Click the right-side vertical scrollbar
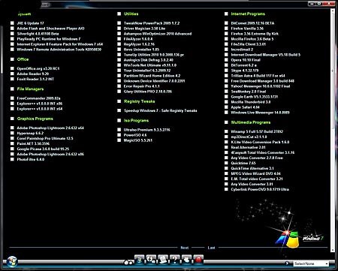 (333, 130)
